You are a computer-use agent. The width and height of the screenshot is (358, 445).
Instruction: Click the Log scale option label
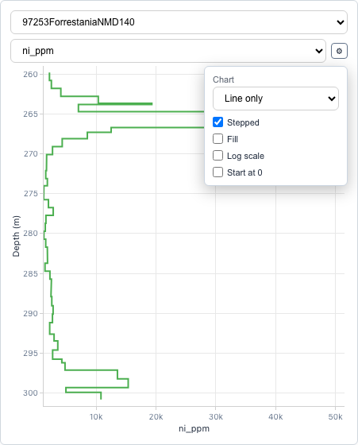pos(245,156)
